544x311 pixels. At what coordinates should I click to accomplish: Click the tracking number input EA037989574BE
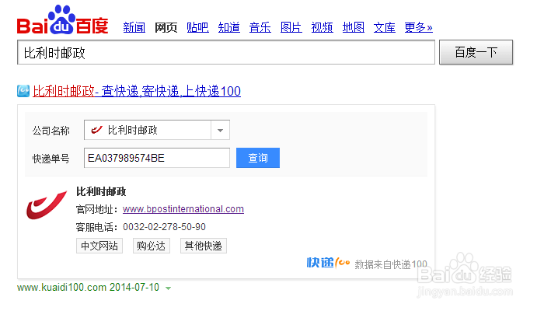click(x=157, y=158)
